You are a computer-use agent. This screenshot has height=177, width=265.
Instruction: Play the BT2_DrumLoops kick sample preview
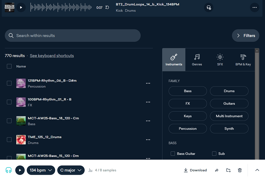click(x=21, y=7)
